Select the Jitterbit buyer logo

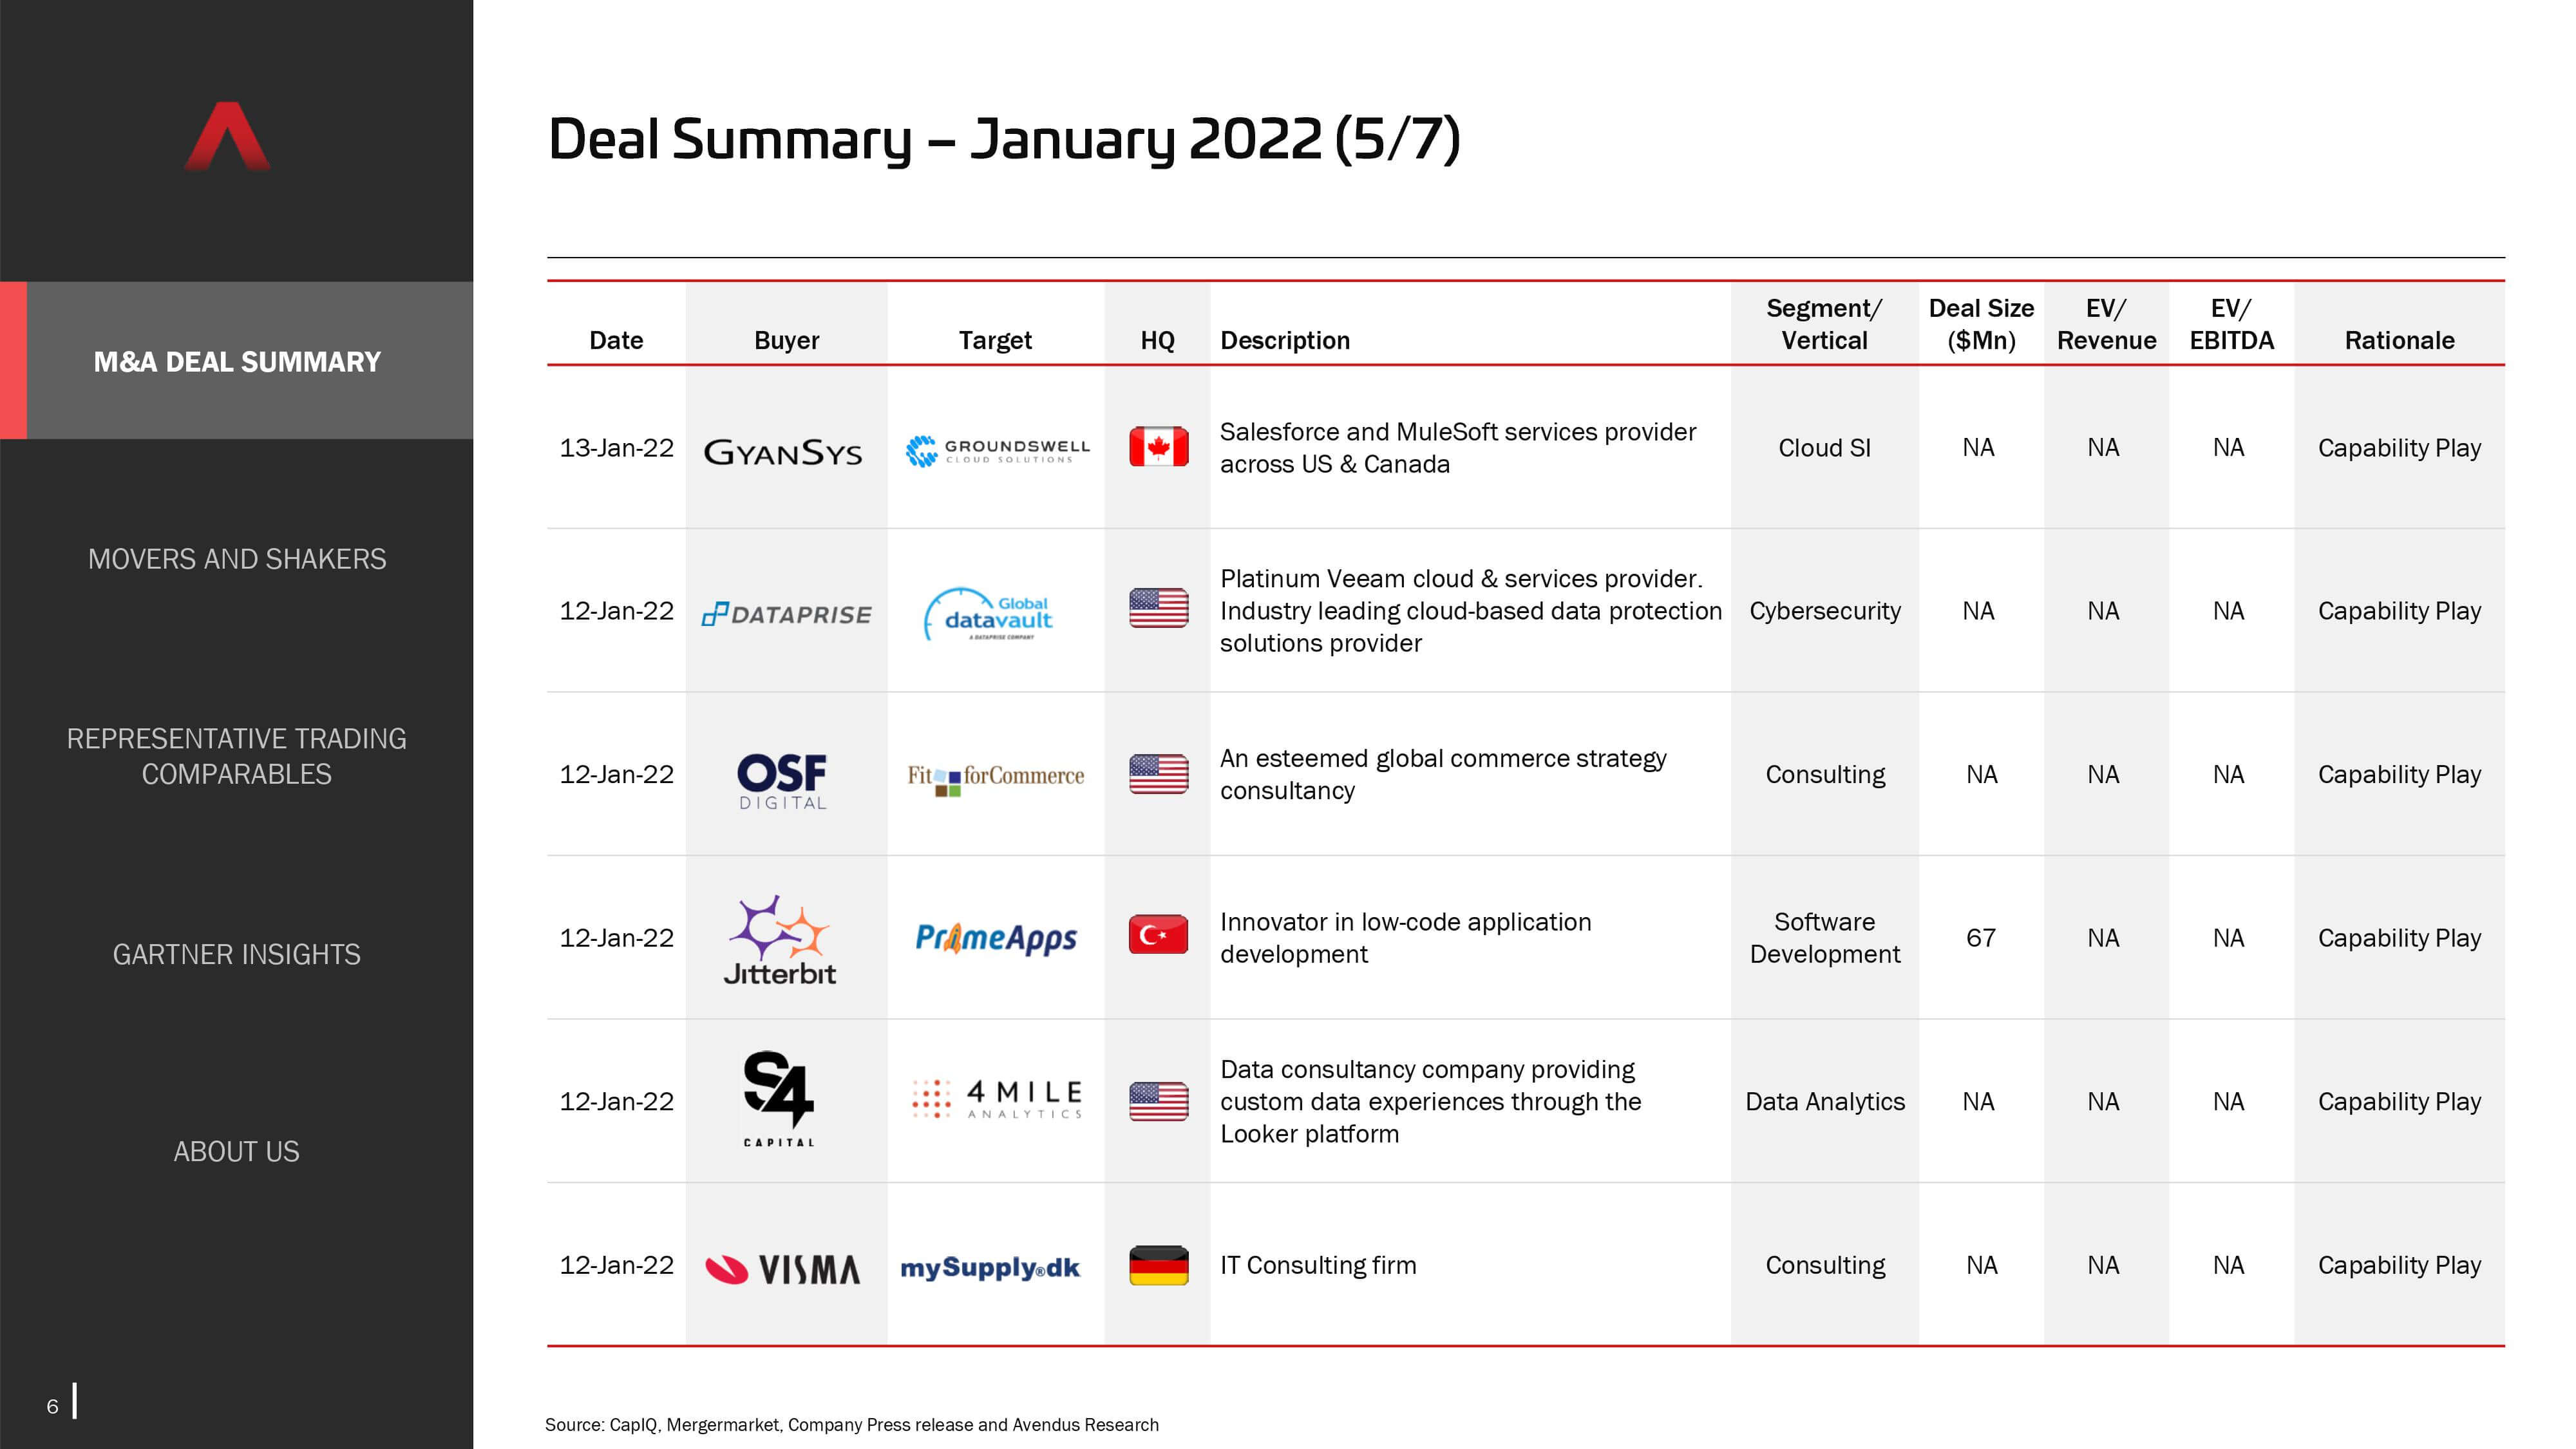tap(780, 940)
